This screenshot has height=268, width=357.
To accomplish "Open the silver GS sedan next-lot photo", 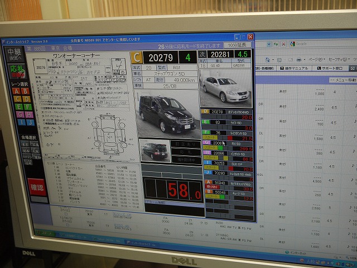I will [226, 89].
